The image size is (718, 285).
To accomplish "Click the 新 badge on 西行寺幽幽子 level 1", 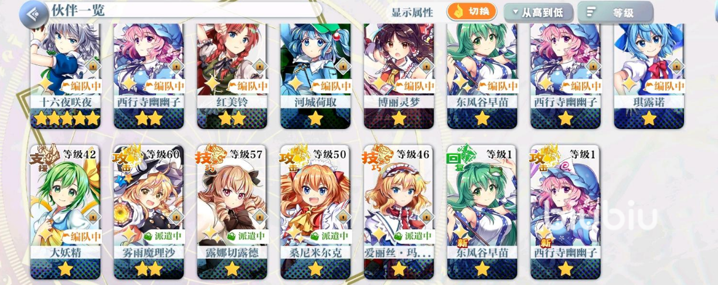I will (546, 243).
